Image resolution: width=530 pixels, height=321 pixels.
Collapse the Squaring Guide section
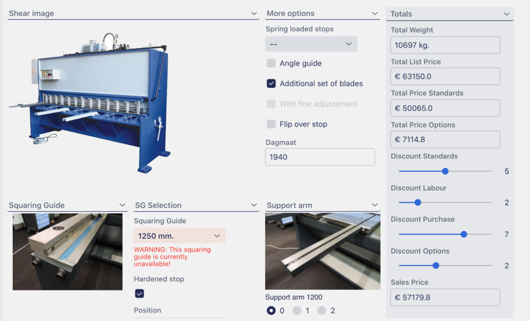tap(122, 205)
